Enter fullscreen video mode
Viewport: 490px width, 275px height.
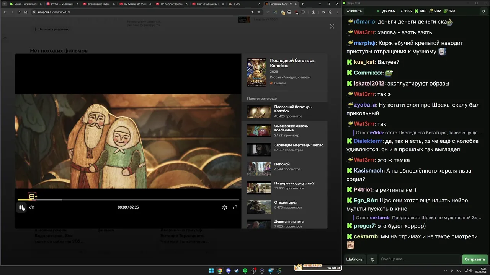point(235,207)
